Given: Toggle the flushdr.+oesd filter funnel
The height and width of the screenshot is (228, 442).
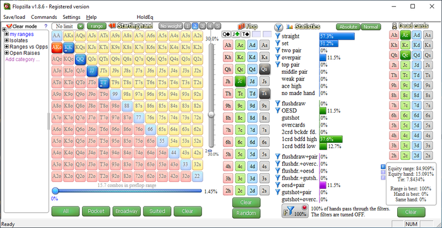Looking at the screenshot, I should [278, 171].
